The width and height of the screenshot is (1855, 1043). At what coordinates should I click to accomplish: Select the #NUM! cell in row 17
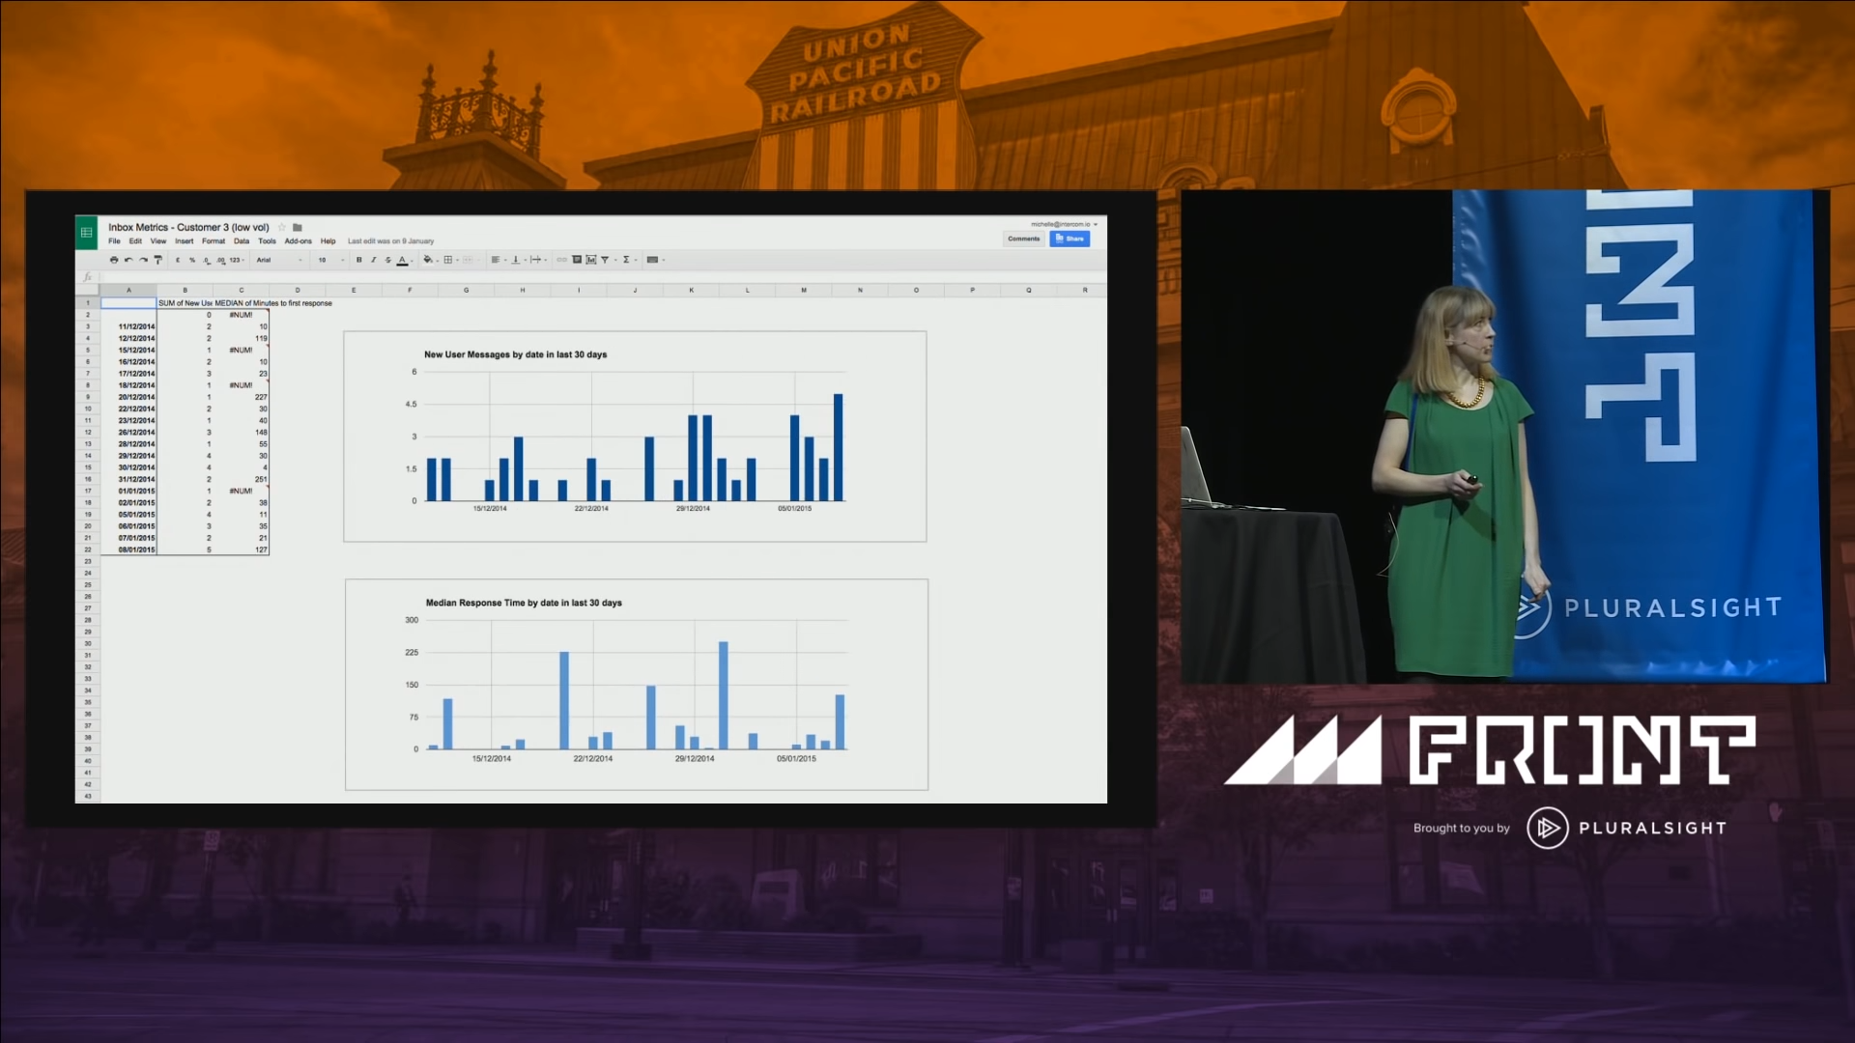tap(241, 491)
